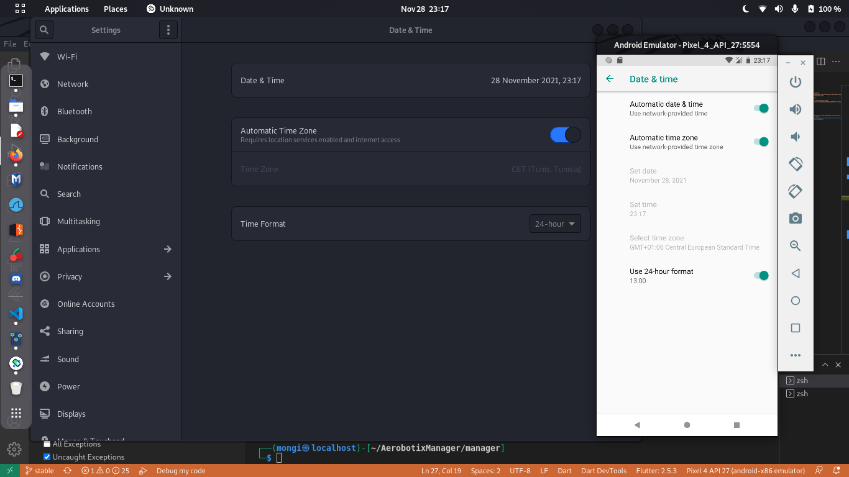849x477 pixels.
Task: Select first zsh terminal entry
Action: click(814, 381)
